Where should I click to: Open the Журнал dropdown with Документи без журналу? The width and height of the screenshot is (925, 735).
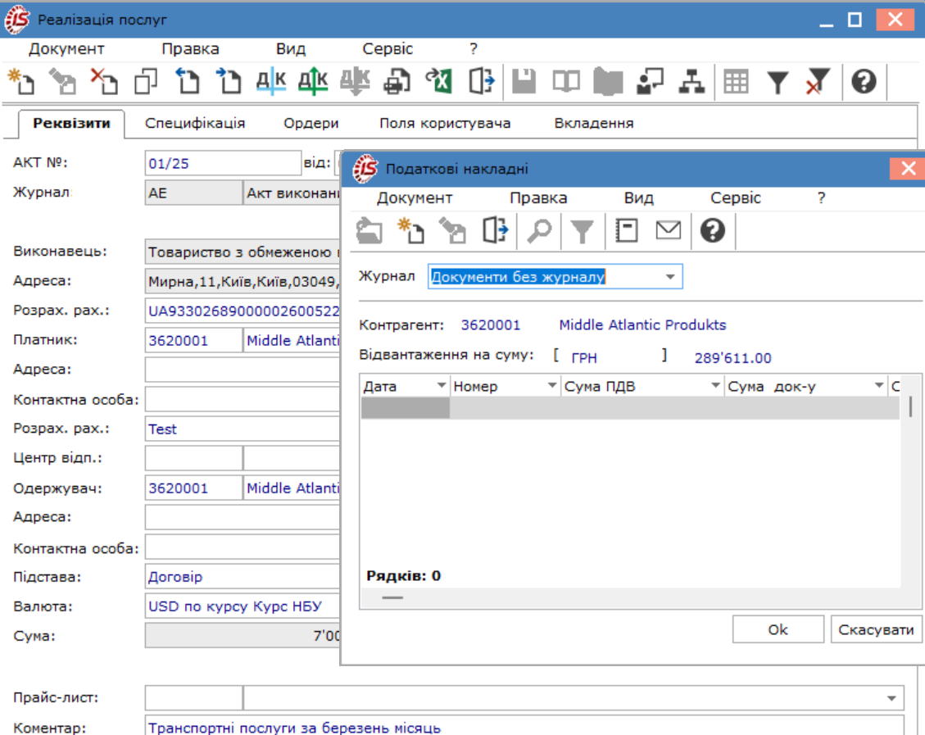point(670,277)
